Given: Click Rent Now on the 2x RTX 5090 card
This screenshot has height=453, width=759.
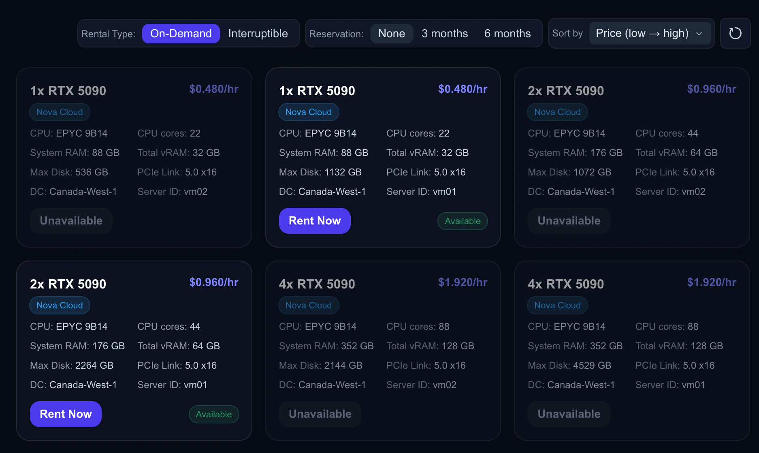Looking at the screenshot, I should tap(65, 414).
